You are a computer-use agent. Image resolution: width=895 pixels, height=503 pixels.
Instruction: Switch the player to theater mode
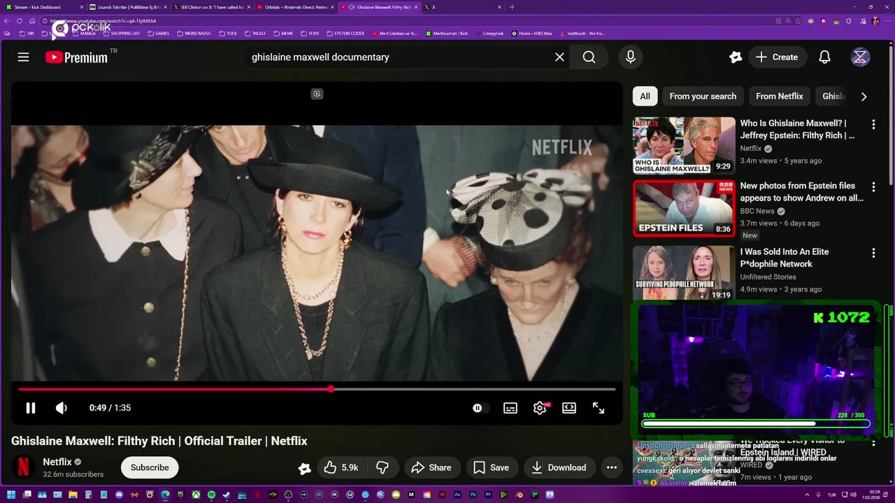569,408
